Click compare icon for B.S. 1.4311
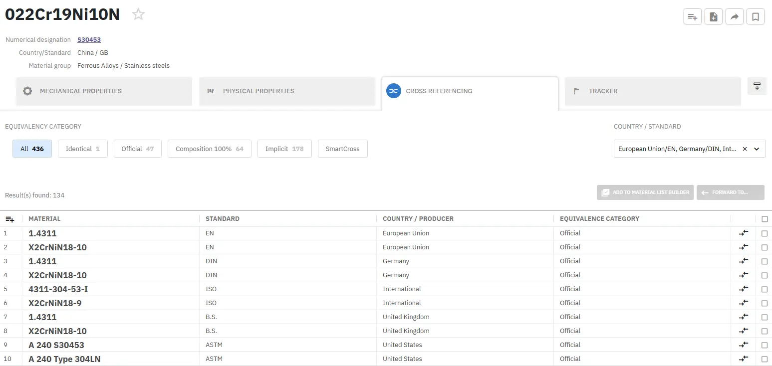Screen dimensions: 772x366 (x=744, y=317)
